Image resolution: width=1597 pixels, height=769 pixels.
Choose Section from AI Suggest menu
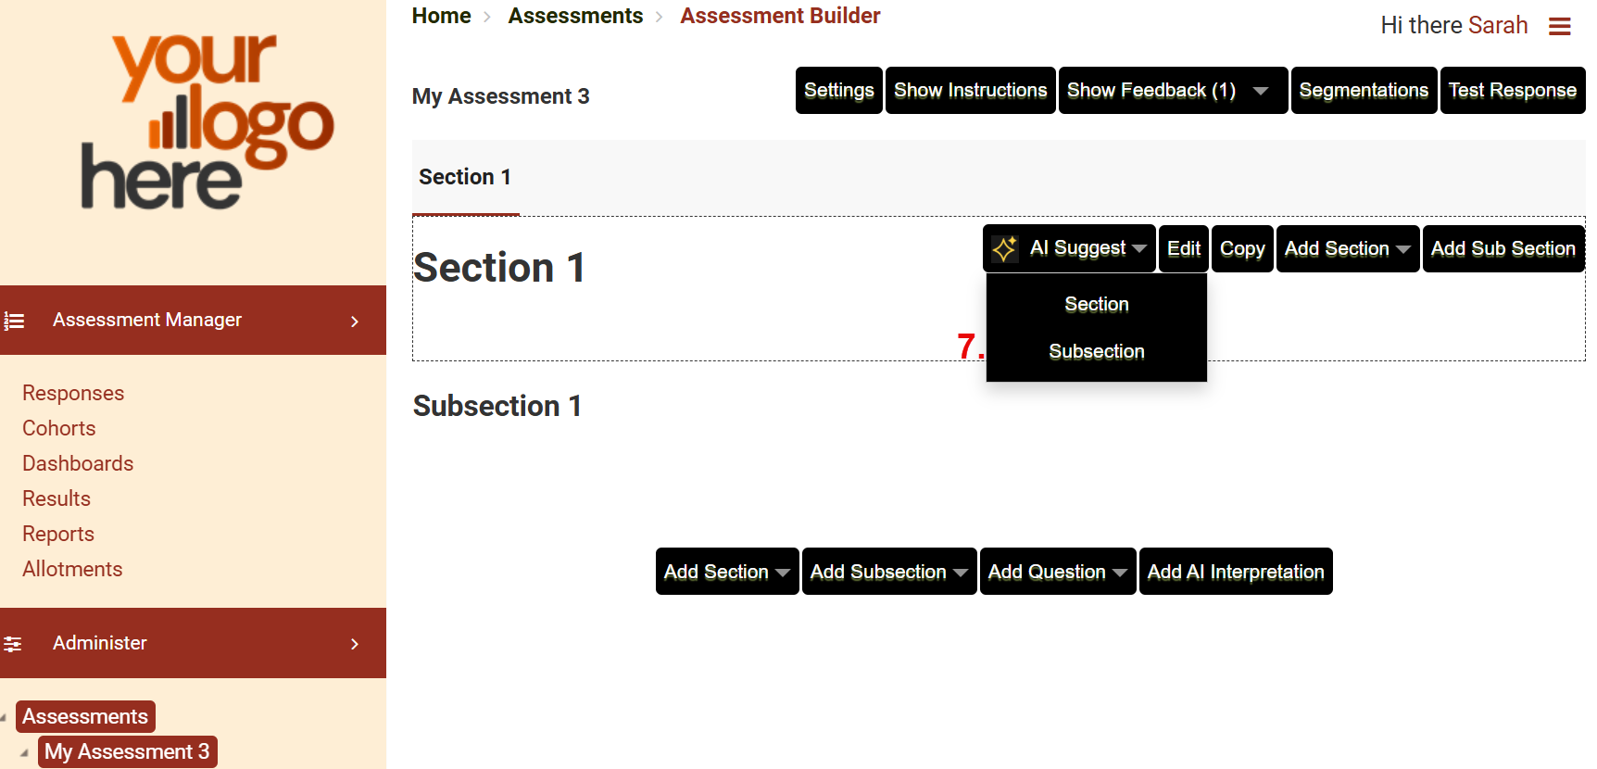tap(1096, 305)
